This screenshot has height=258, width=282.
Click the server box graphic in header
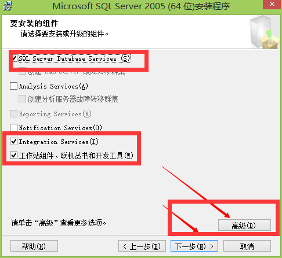click(x=264, y=32)
